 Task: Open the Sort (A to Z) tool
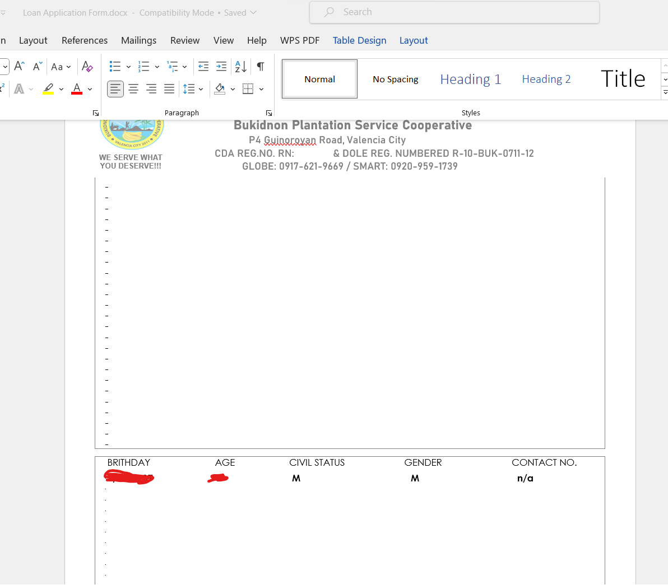[241, 67]
